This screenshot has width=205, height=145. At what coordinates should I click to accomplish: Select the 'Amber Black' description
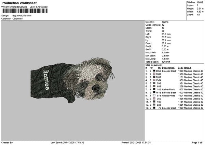click(168, 90)
